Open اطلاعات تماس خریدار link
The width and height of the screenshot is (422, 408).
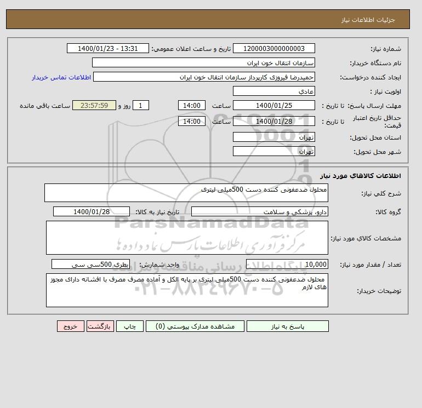[x=61, y=77]
